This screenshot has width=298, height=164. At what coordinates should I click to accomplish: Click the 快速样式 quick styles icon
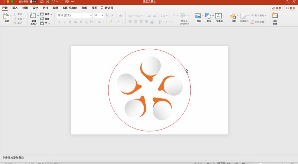coord(243,16)
